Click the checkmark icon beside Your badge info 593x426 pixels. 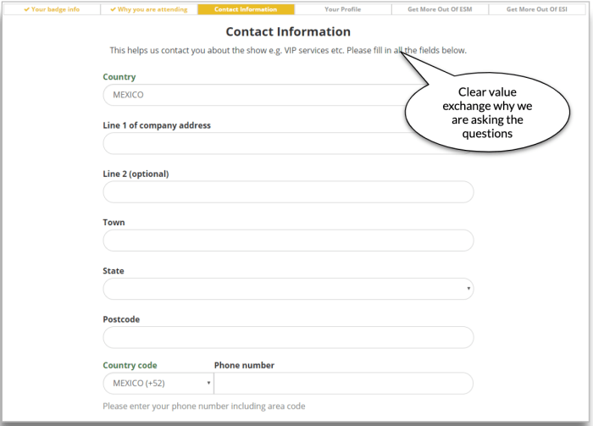27,9
